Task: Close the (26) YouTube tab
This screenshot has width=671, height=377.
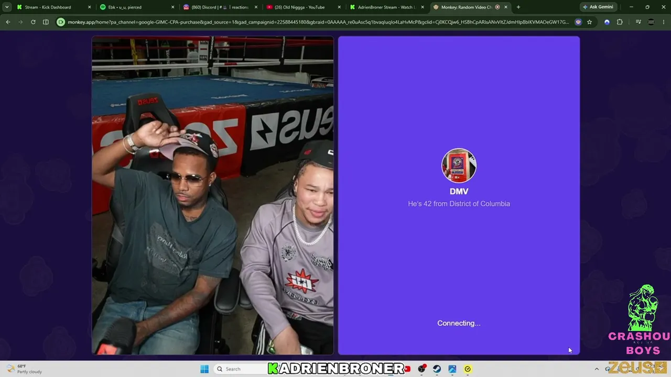Action: (339, 7)
